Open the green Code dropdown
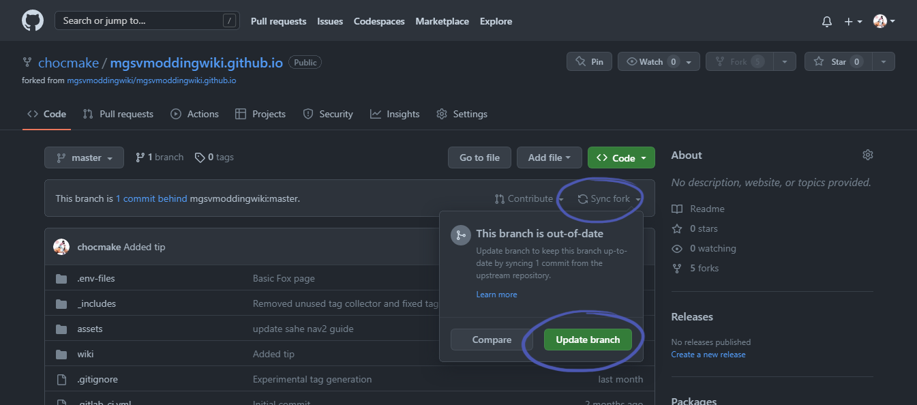917x405 pixels. coord(621,157)
